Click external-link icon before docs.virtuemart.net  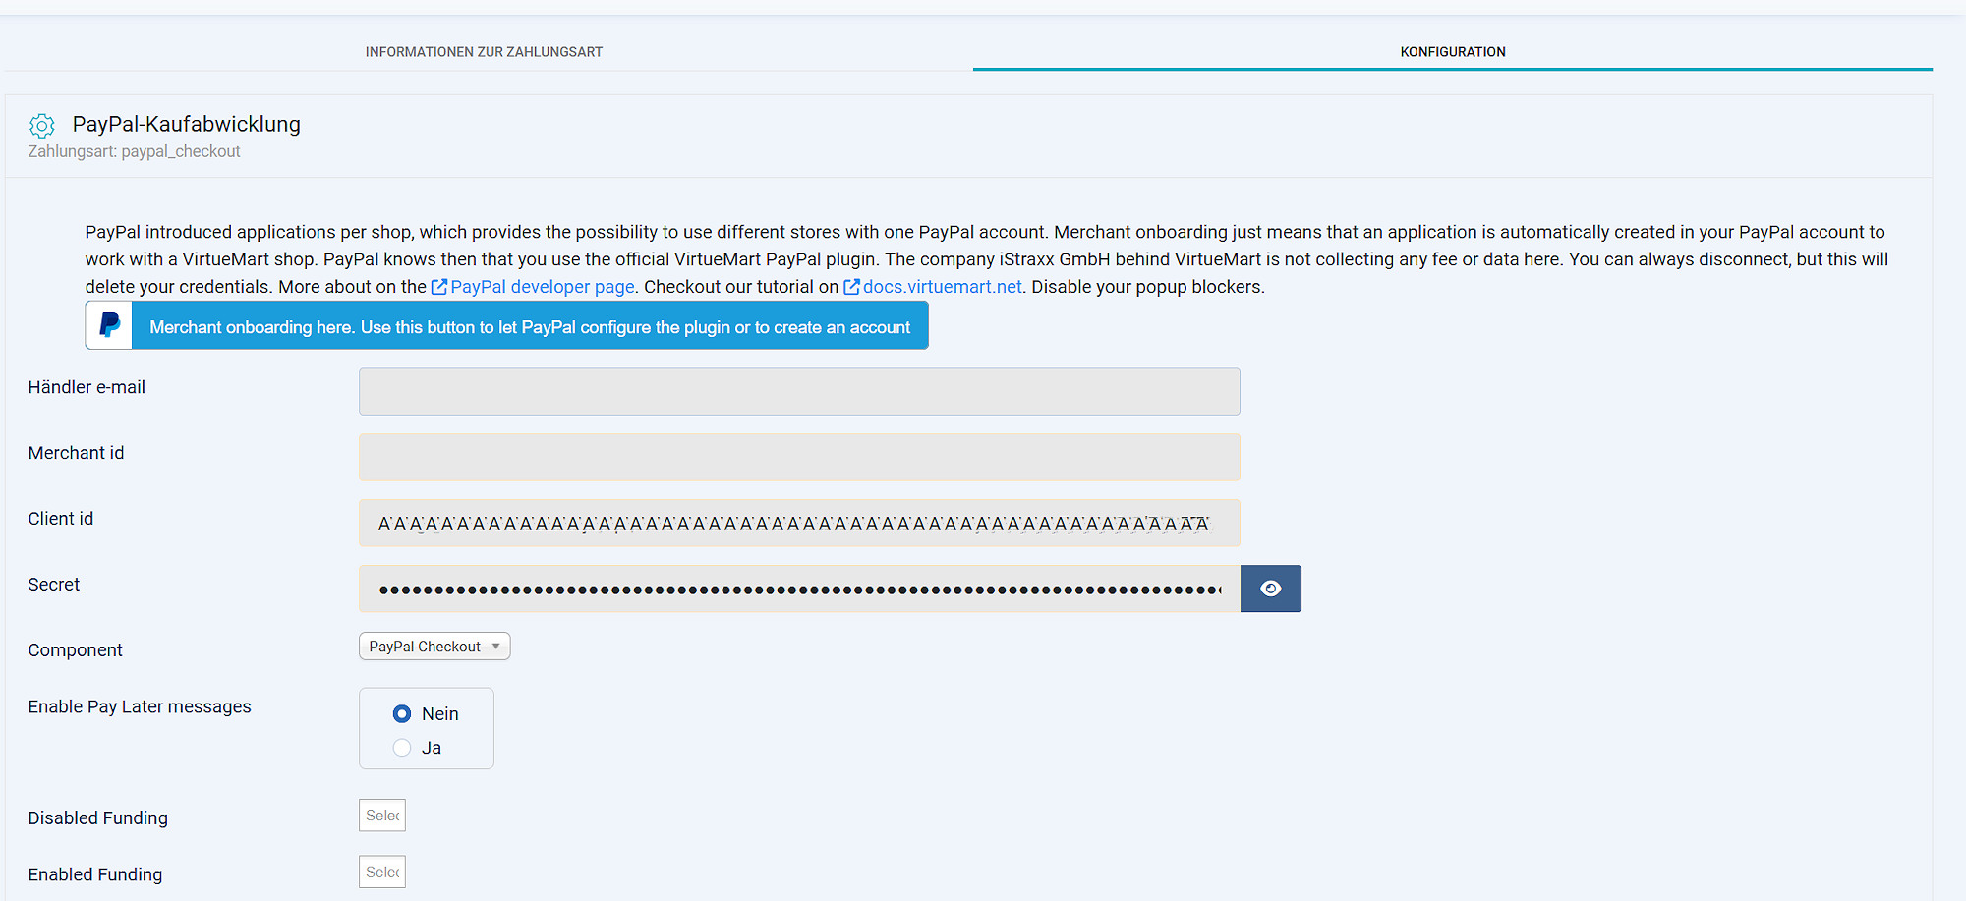click(851, 287)
